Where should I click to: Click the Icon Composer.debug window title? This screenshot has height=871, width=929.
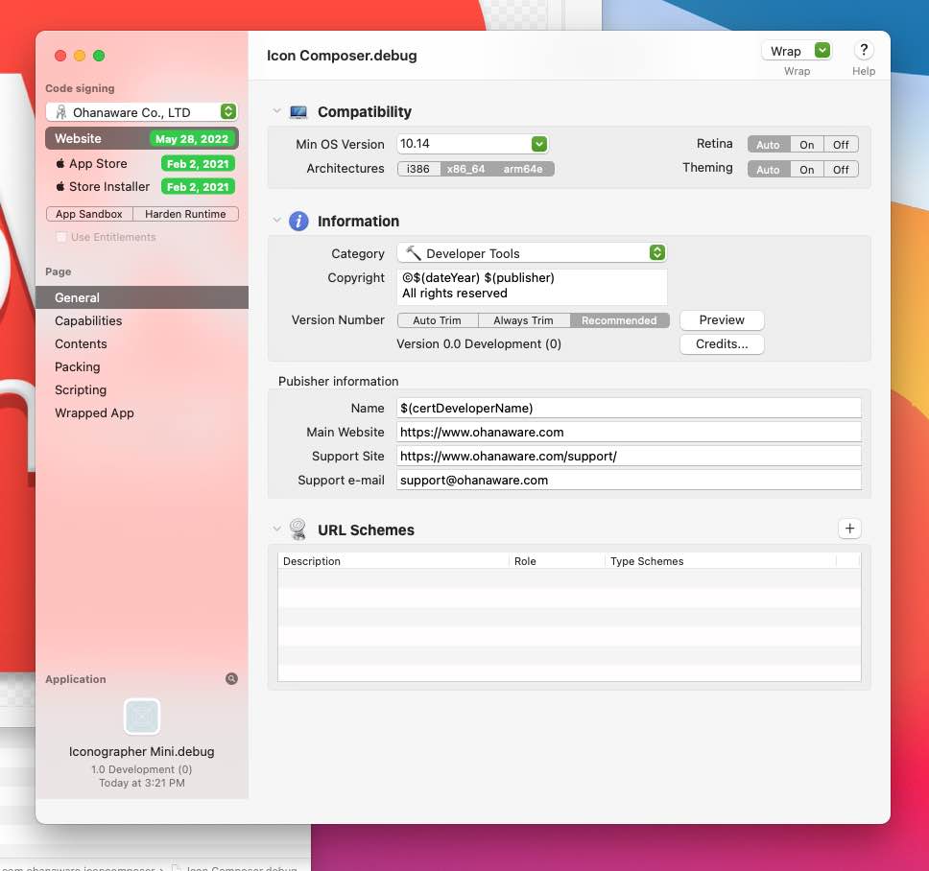tap(342, 56)
